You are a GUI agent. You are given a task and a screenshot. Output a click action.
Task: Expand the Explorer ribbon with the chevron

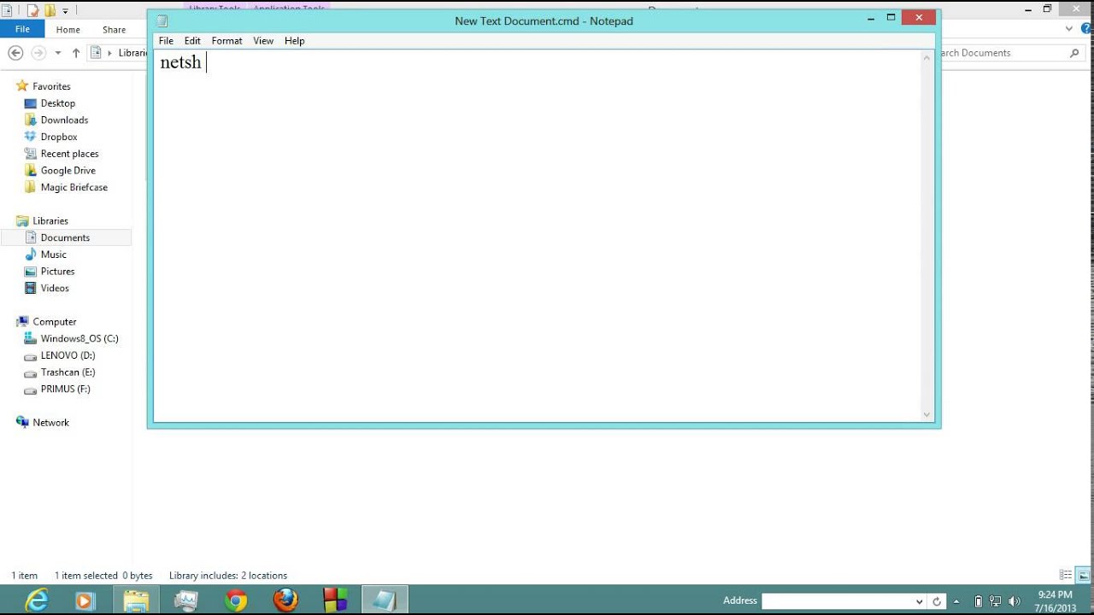click(1069, 29)
